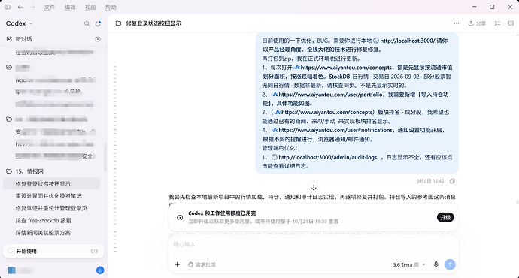
Task: Open the 5.6 Terra 高 model dropdown
Action: pos(409,264)
